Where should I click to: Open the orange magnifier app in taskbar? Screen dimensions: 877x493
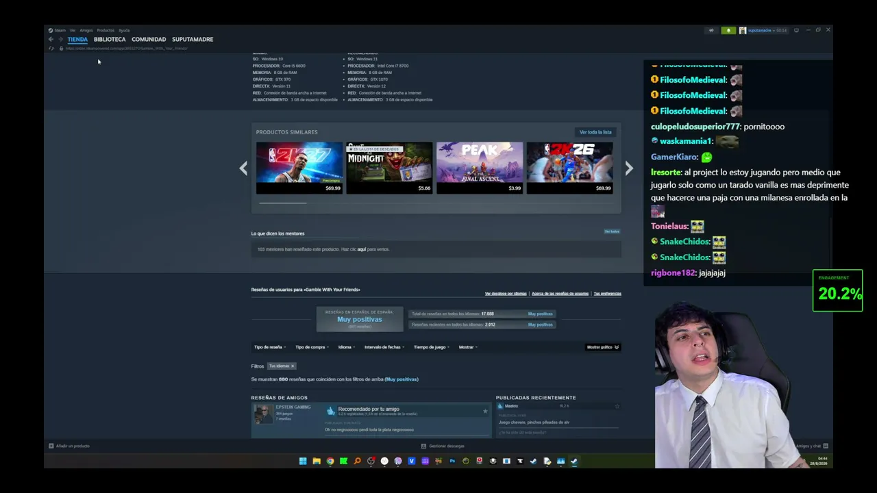point(358,462)
